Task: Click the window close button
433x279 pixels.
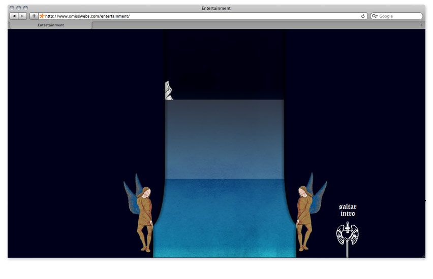Action: [x=12, y=8]
